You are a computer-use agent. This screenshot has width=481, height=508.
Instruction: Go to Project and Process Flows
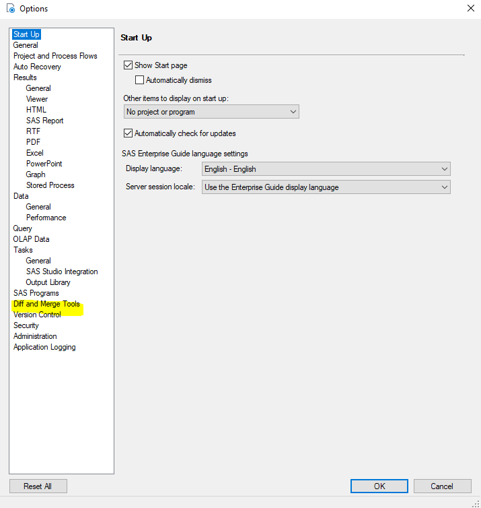55,56
